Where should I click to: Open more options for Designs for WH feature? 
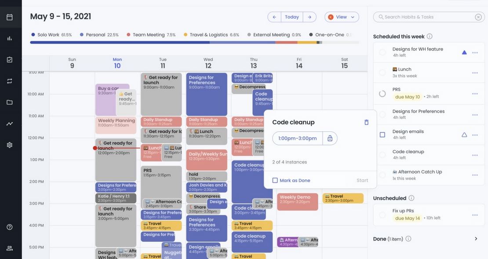click(x=475, y=53)
